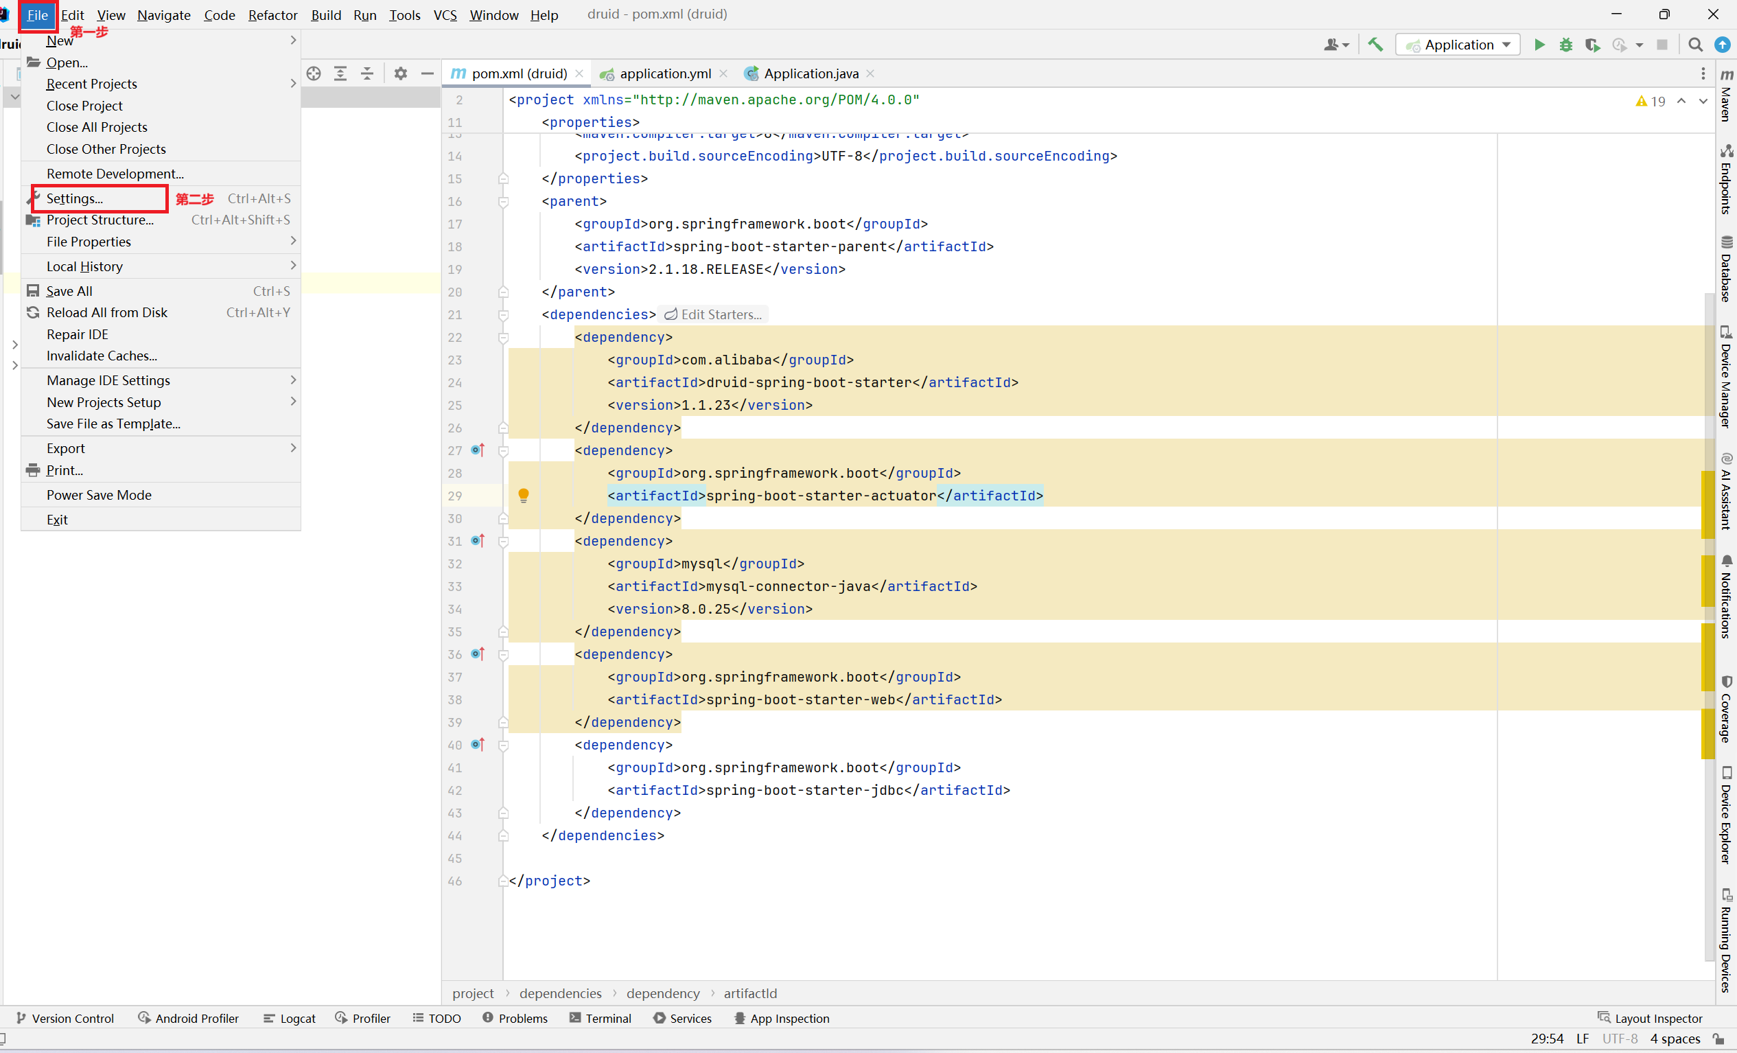Expand the Local History submenu
1737x1053 pixels.
point(84,266)
